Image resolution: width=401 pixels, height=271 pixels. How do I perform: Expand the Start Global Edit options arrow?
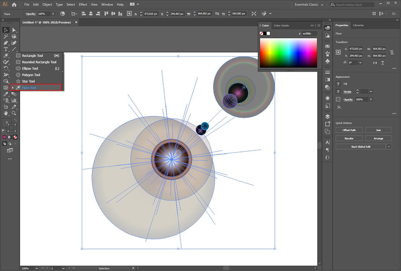(388, 146)
